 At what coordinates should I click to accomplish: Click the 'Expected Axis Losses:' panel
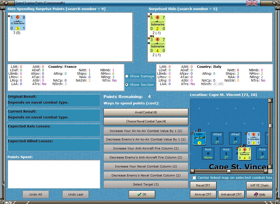coord(54,130)
